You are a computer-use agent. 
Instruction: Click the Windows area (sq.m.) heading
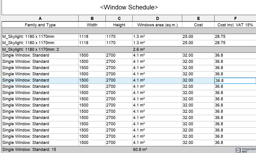(157, 25)
